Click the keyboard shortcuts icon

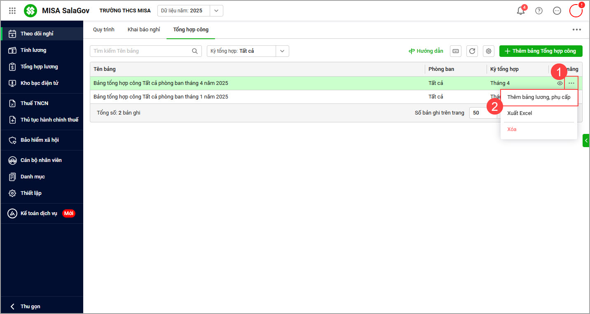pyautogui.click(x=456, y=51)
